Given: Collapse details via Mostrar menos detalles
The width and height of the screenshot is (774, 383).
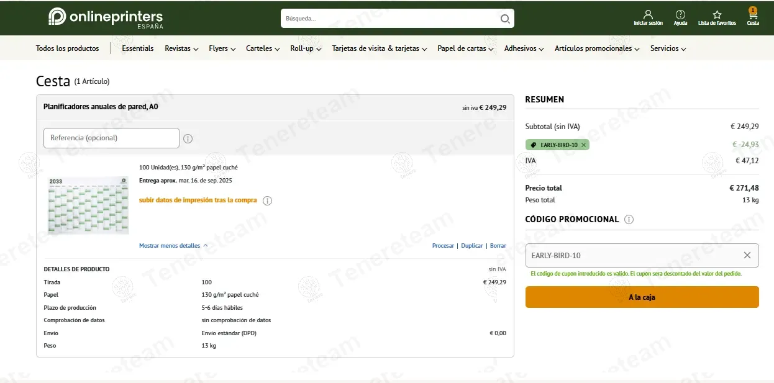Looking at the screenshot, I should 173,246.
